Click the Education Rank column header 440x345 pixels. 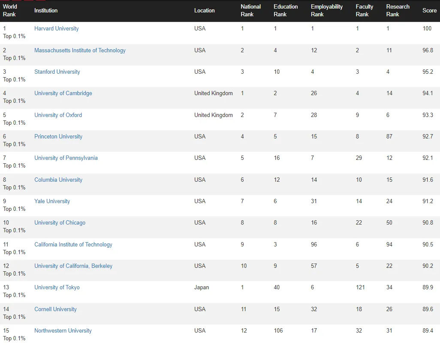coord(286,11)
